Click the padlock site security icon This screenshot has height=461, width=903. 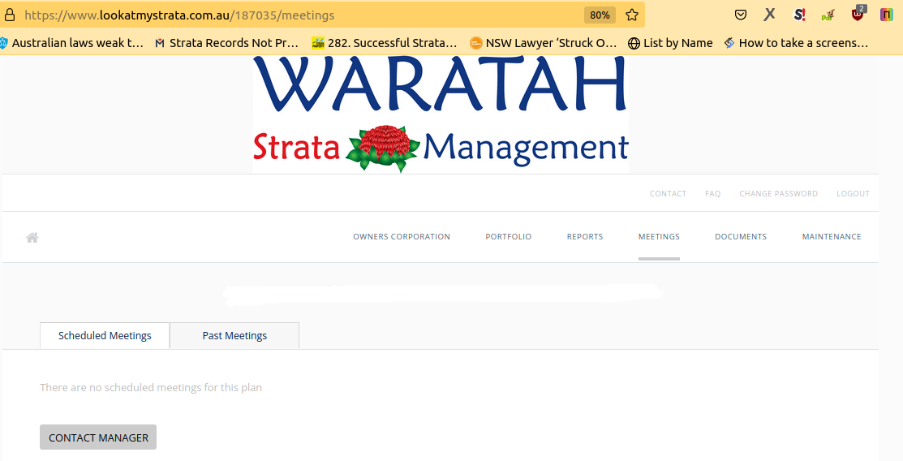pyautogui.click(x=9, y=15)
